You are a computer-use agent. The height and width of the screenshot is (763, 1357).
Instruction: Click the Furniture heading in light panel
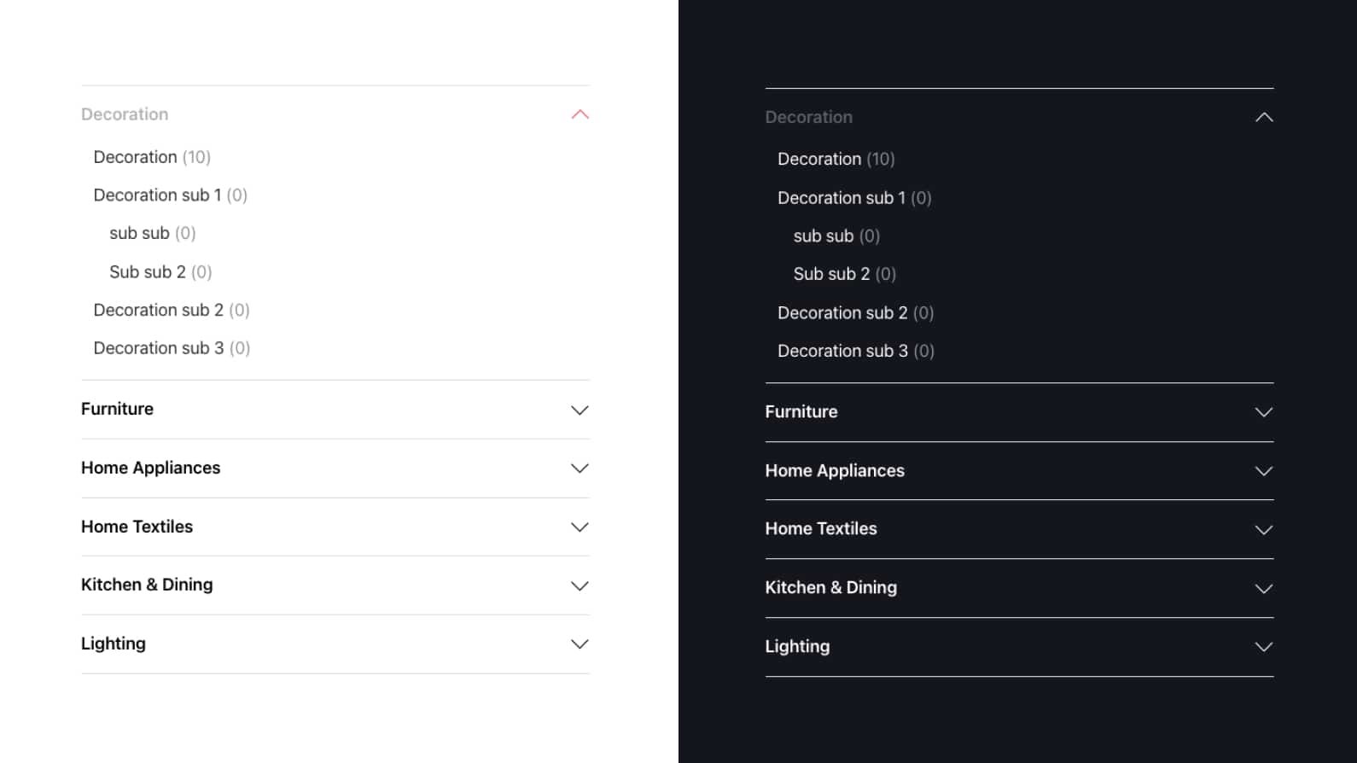click(117, 409)
